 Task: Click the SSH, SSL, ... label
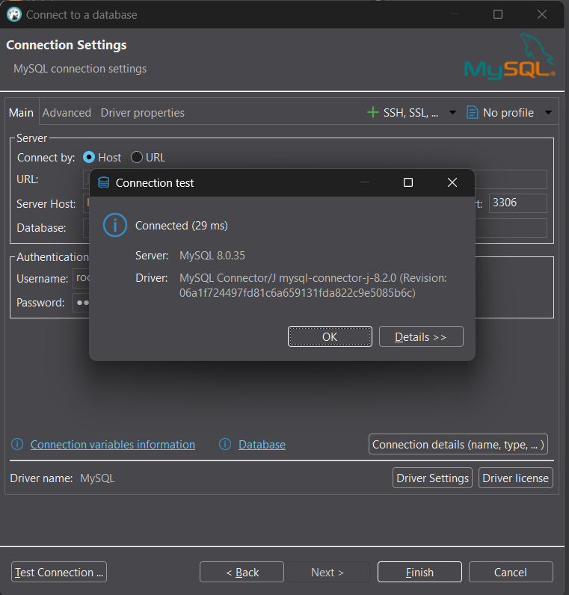tap(410, 113)
